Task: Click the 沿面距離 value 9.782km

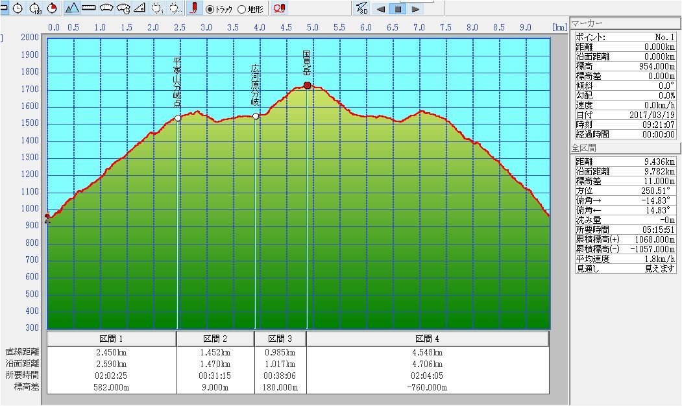Action: click(x=659, y=172)
